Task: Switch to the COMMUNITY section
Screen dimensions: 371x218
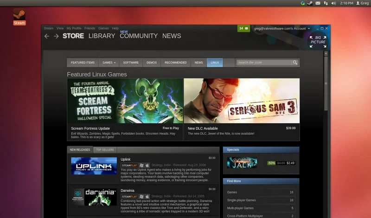Action: [x=139, y=36]
